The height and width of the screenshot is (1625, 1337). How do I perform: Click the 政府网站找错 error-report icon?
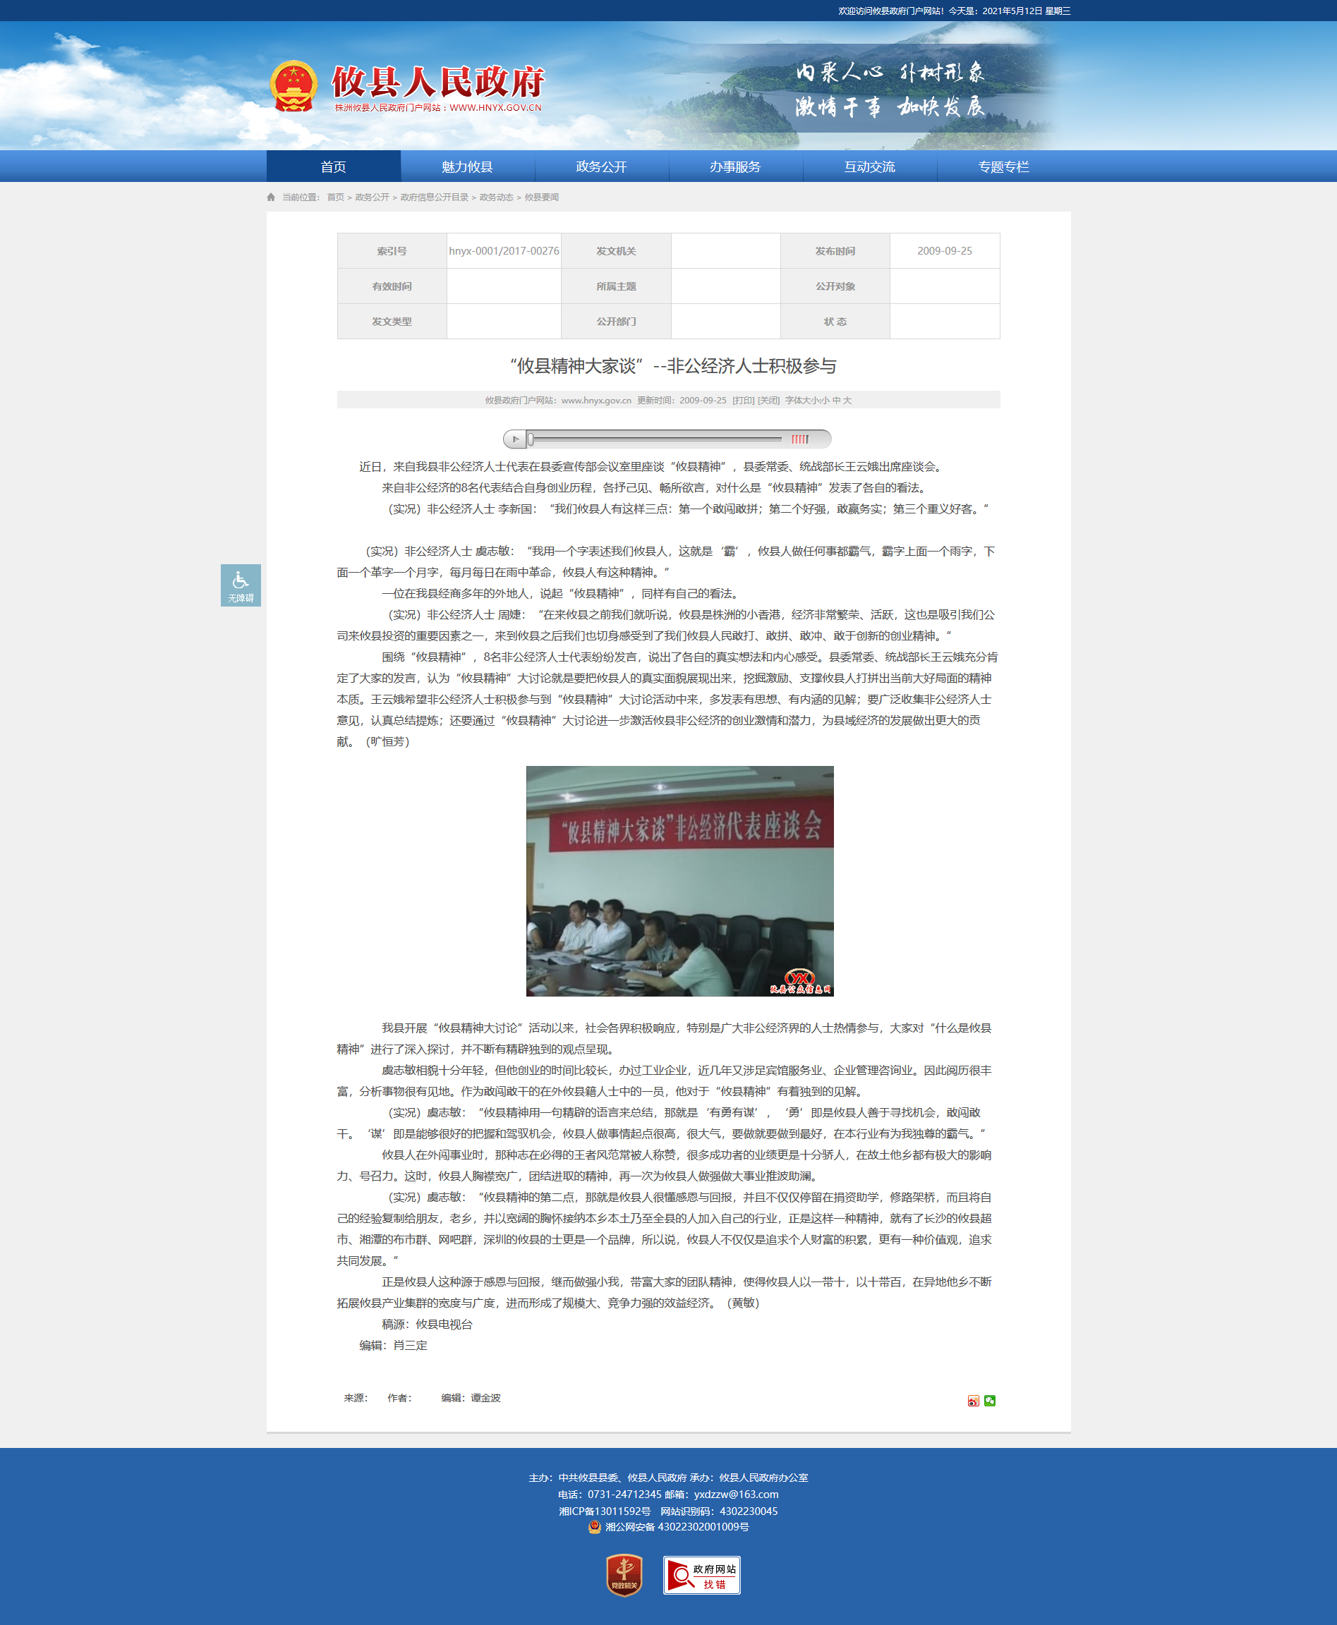coord(701,1575)
